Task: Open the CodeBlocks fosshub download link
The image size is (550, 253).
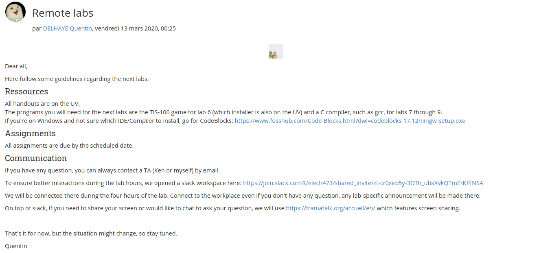Action: tap(350, 121)
